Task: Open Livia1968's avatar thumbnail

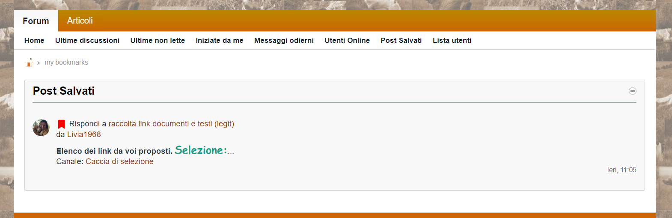Action: click(x=41, y=128)
